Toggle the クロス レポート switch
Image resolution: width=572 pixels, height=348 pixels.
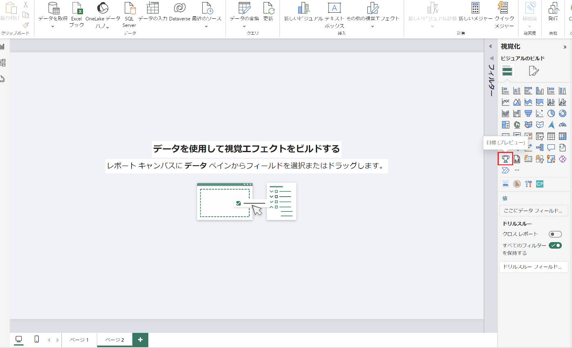tap(555, 234)
